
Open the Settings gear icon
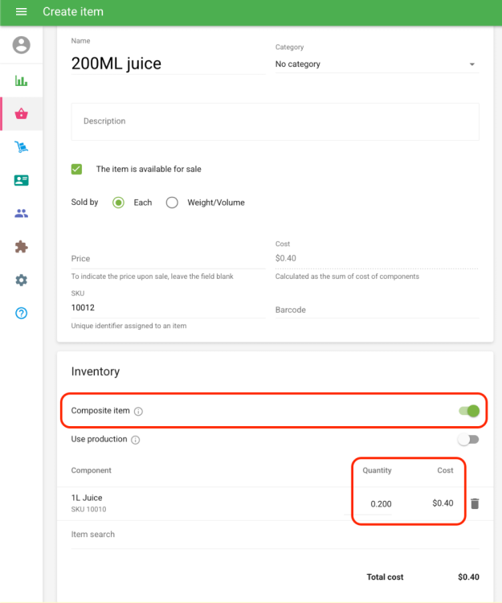pos(21,280)
